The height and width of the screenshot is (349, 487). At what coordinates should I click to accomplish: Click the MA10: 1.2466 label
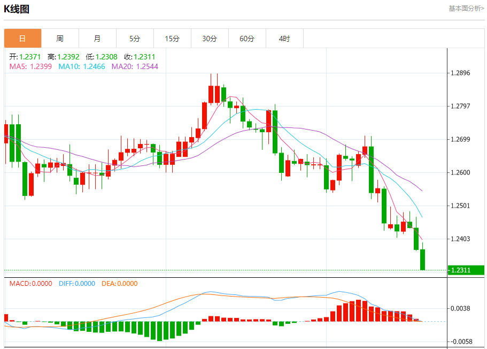point(82,66)
